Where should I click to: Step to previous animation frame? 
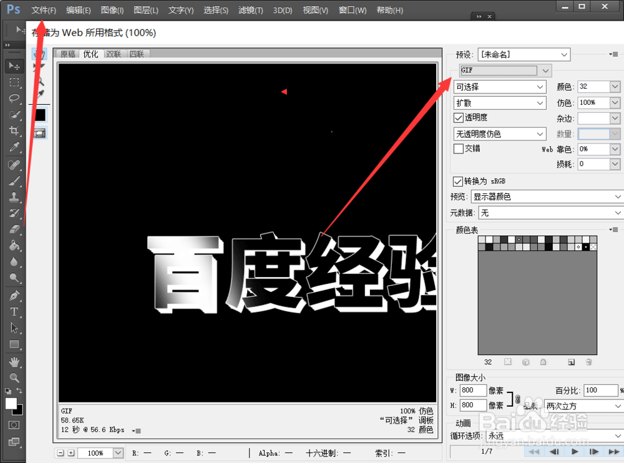tap(554, 451)
